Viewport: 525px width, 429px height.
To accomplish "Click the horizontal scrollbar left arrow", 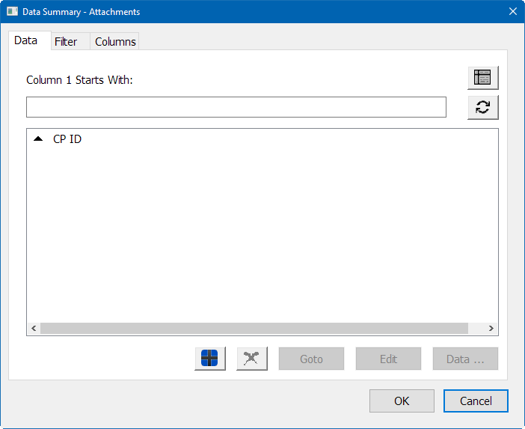I will [34, 328].
